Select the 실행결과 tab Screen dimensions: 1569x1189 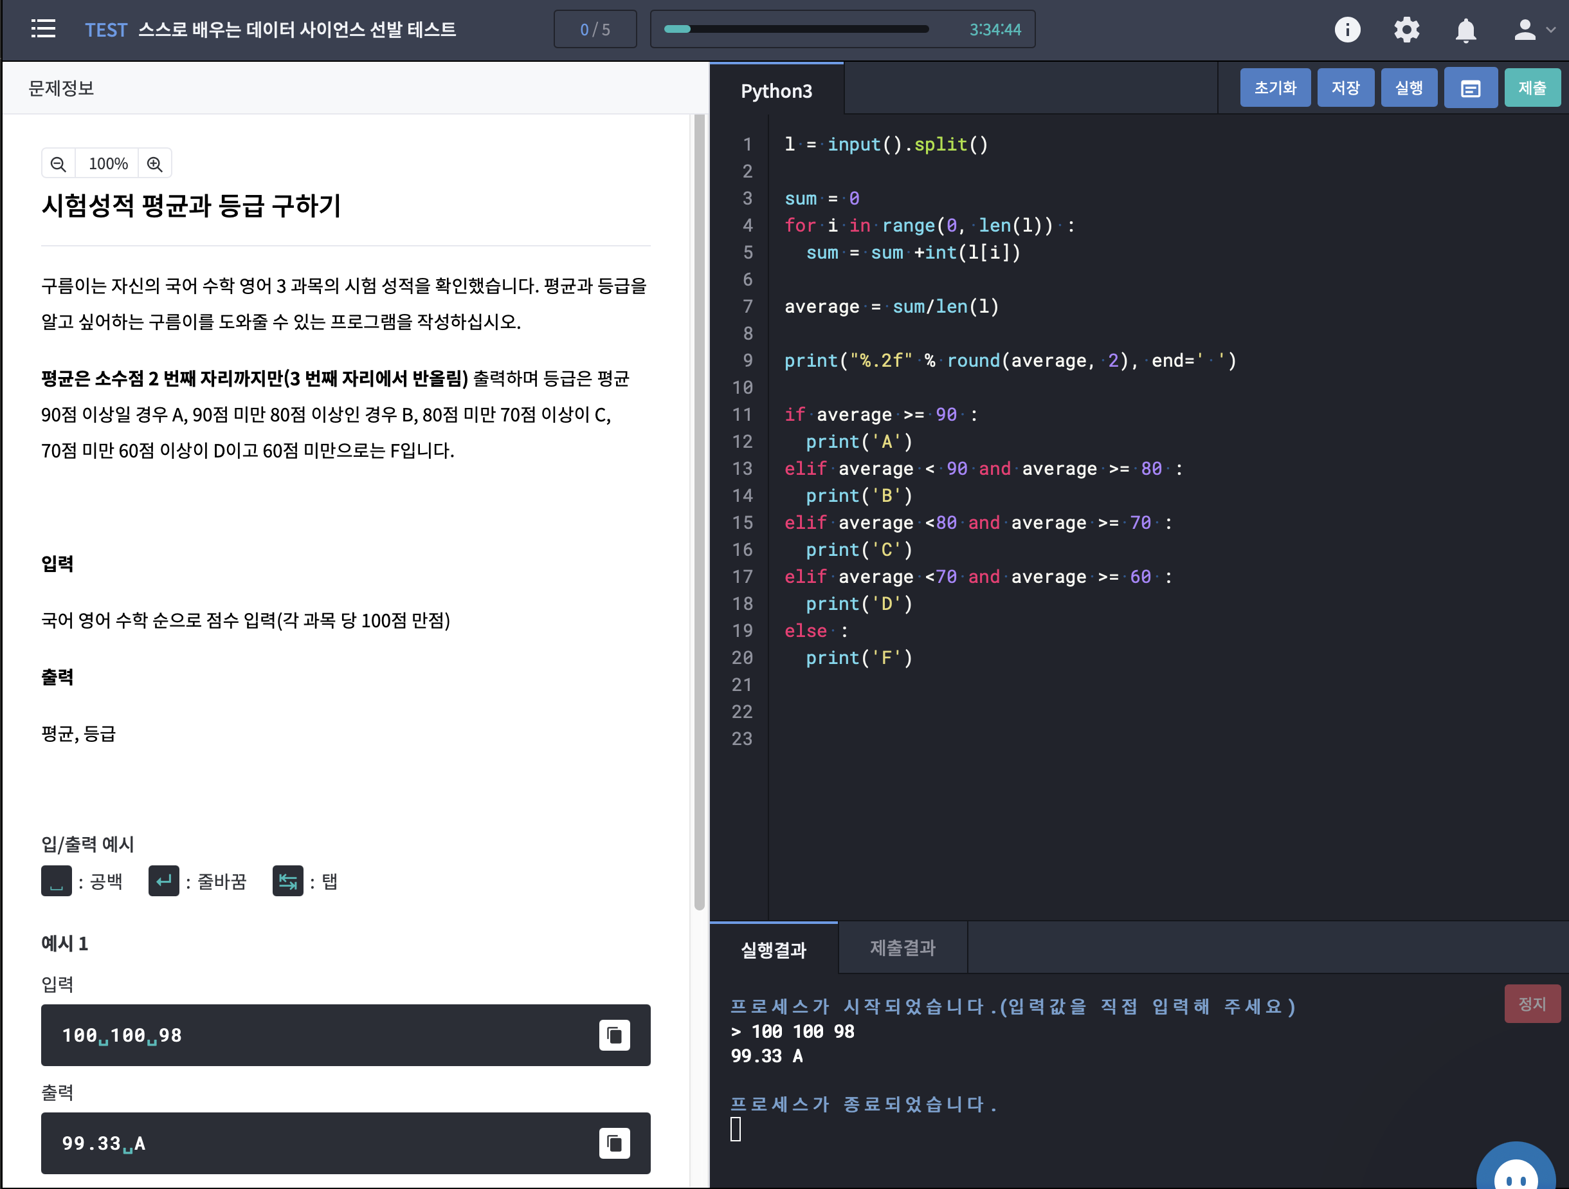tap(773, 950)
